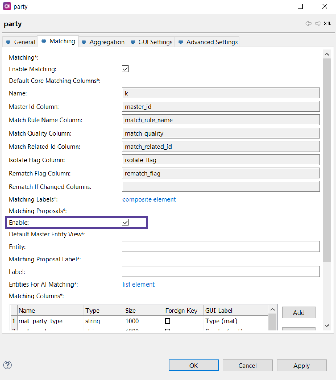Click the Apply button
The image size is (336, 380).
[x=302, y=365]
